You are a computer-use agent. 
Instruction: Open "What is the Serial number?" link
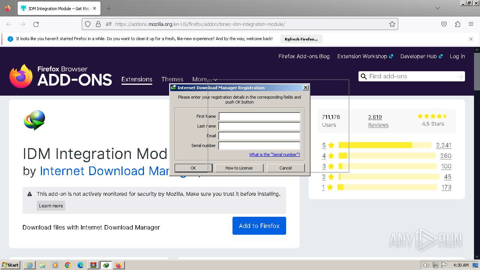pyautogui.click(x=274, y=154)
